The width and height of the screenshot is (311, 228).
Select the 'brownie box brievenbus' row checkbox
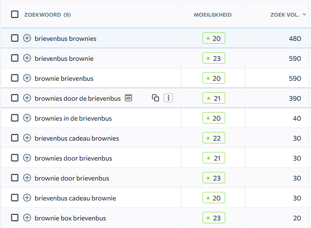point(15,218)
